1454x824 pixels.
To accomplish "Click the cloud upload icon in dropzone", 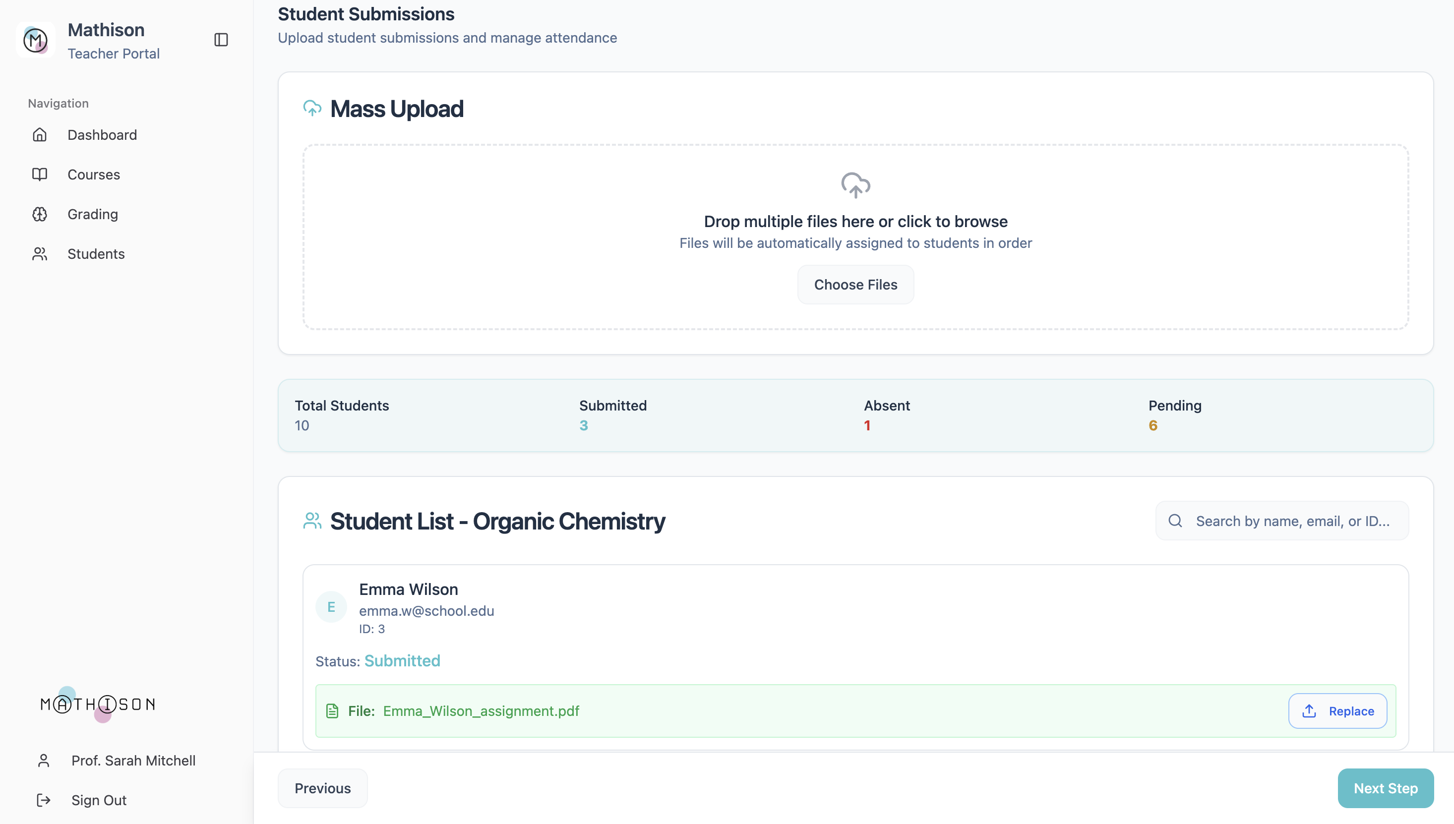I will point(855,185).
